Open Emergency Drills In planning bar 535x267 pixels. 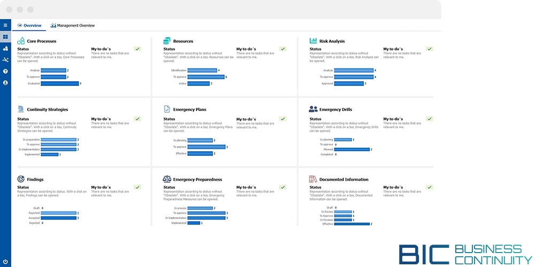(x=343, y=139)
